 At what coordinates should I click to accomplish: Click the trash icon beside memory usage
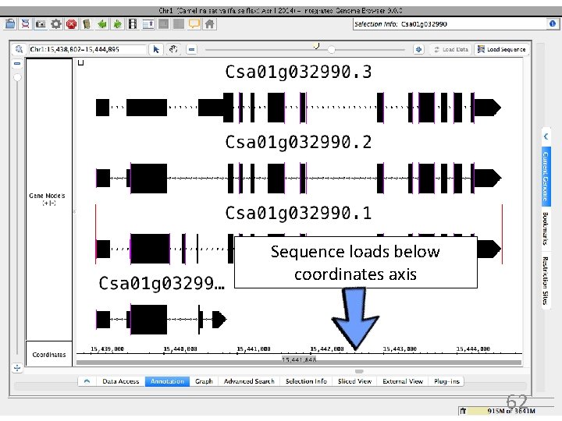463,411
